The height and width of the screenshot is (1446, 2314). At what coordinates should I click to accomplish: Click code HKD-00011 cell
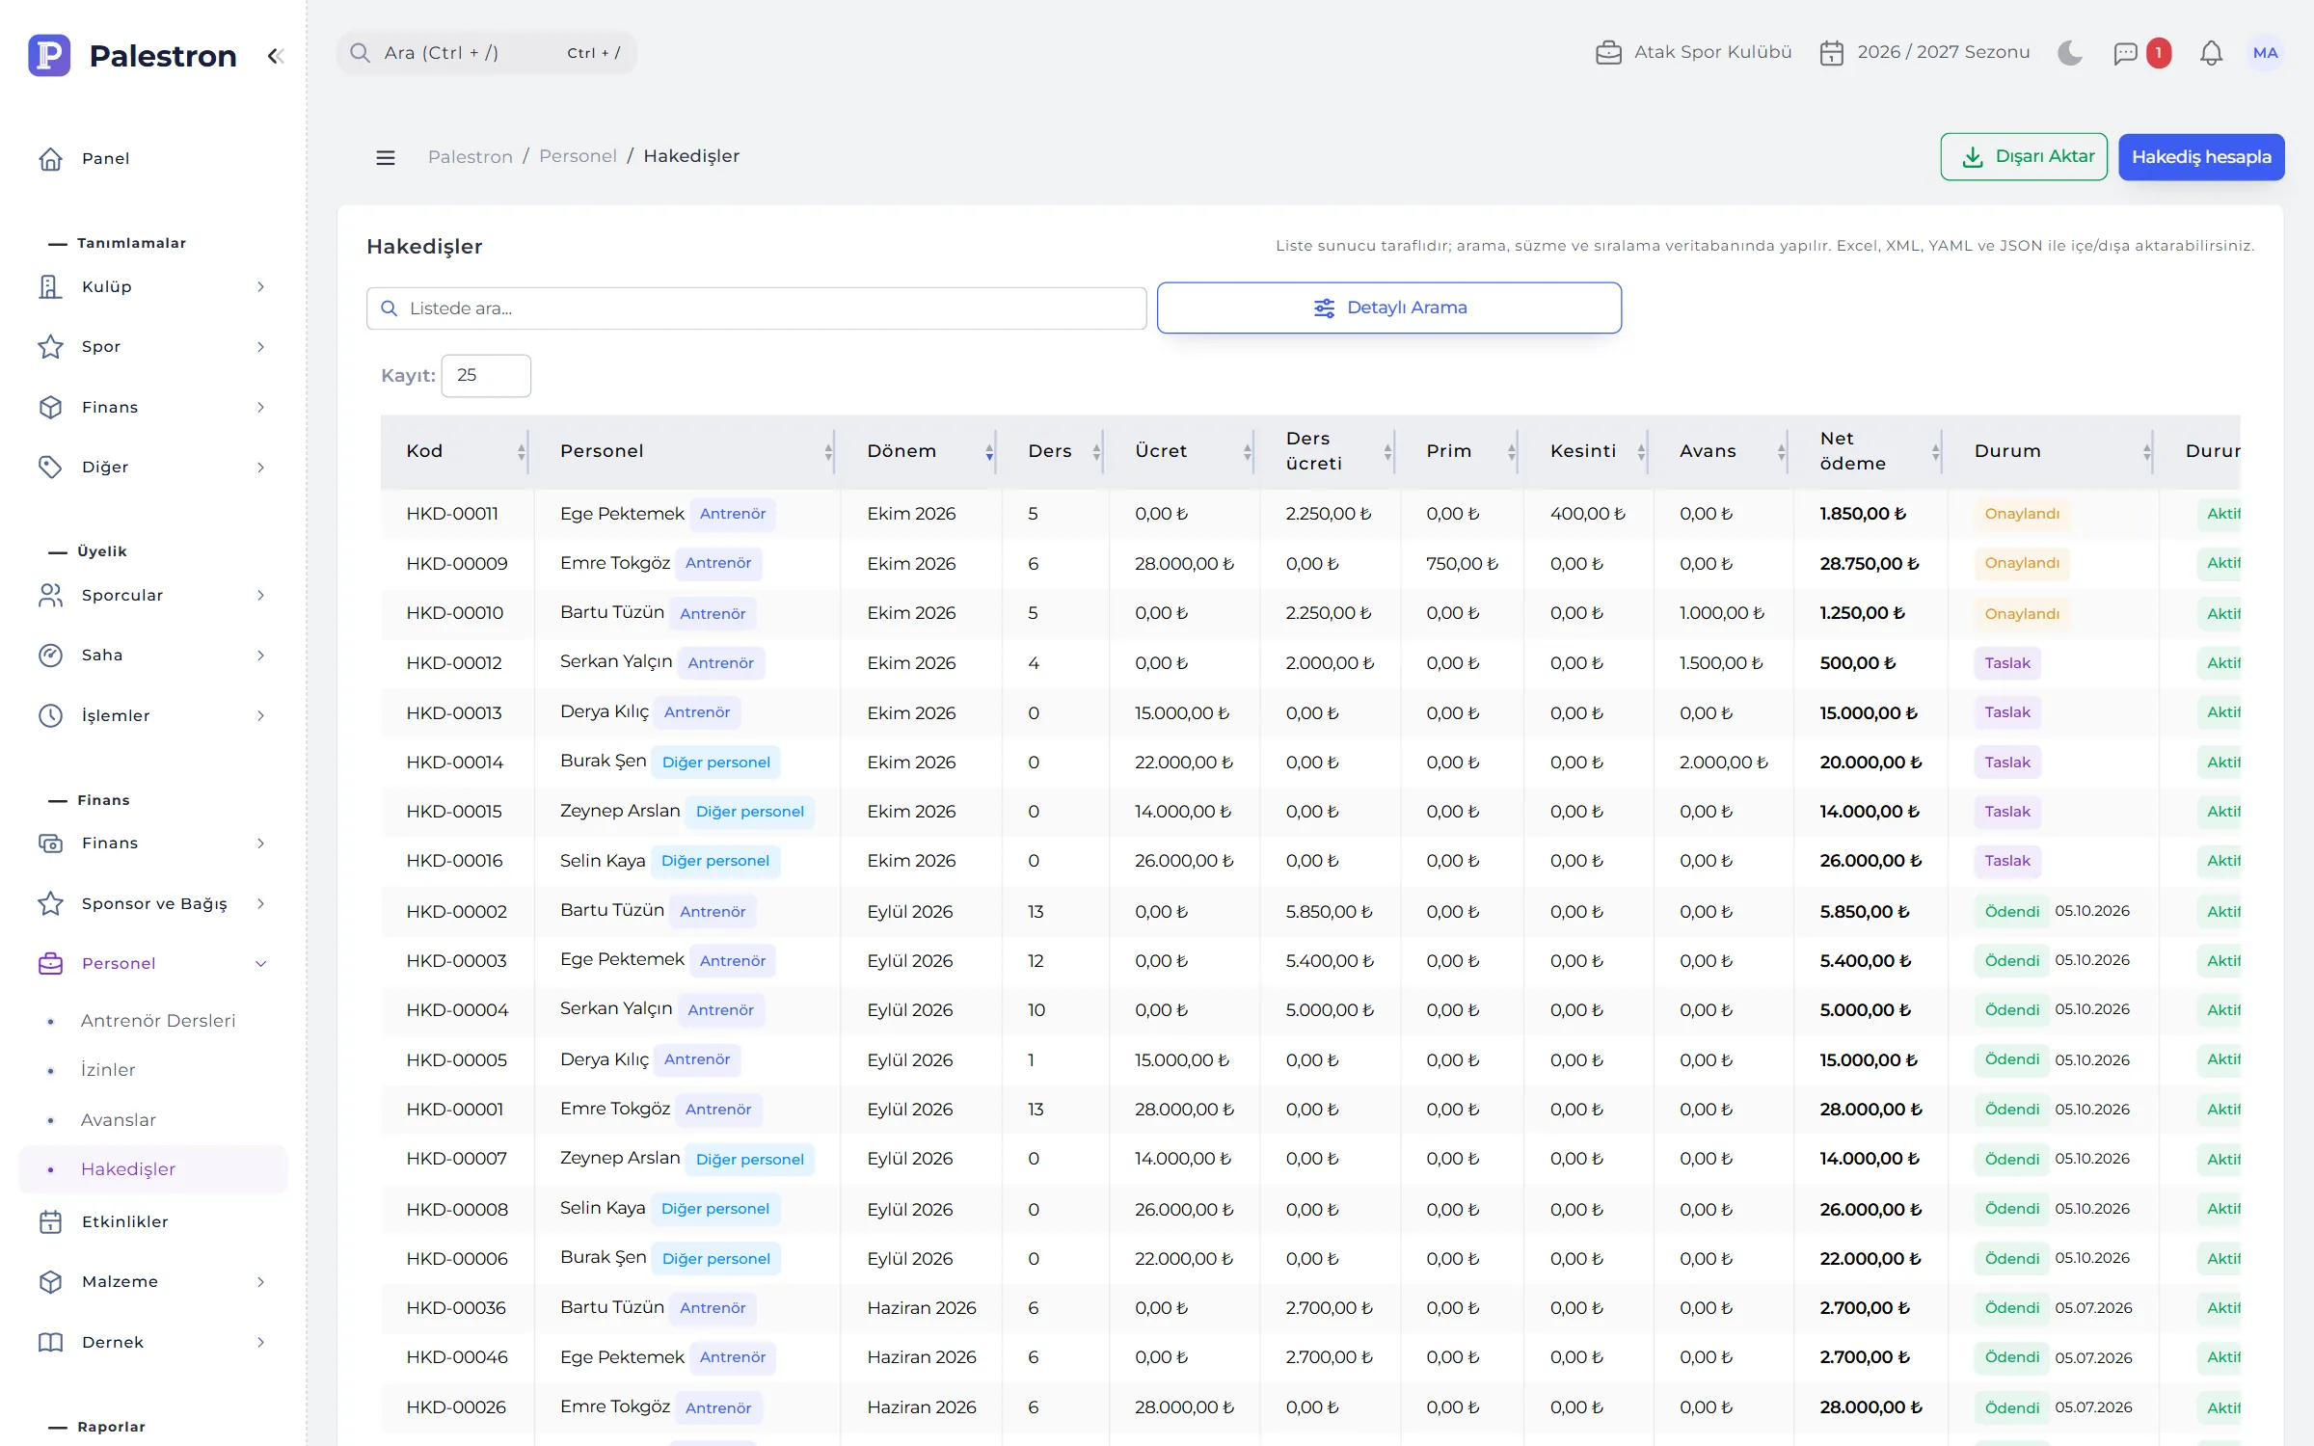[452, 514]
